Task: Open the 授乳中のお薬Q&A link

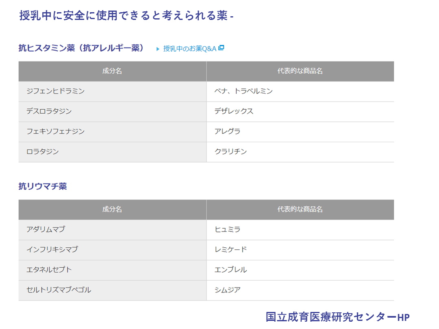Action: coord(189,48)
